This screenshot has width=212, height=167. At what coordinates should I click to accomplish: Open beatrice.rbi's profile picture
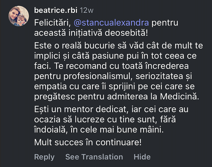19,16
